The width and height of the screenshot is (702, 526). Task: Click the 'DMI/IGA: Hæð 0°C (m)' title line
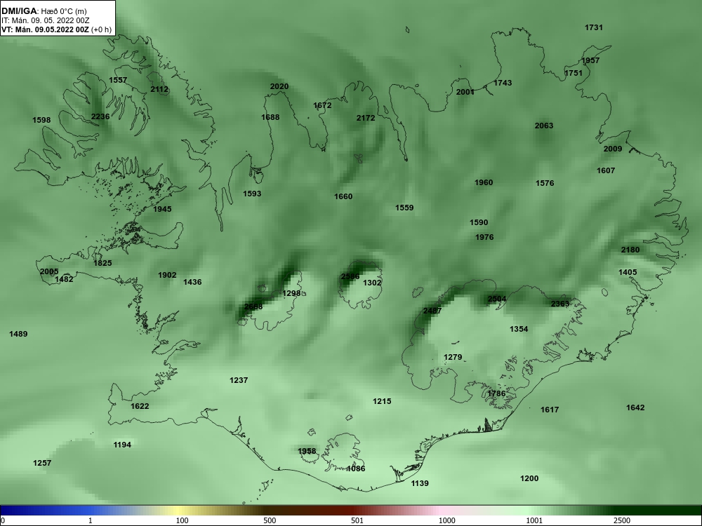[44, 11]
